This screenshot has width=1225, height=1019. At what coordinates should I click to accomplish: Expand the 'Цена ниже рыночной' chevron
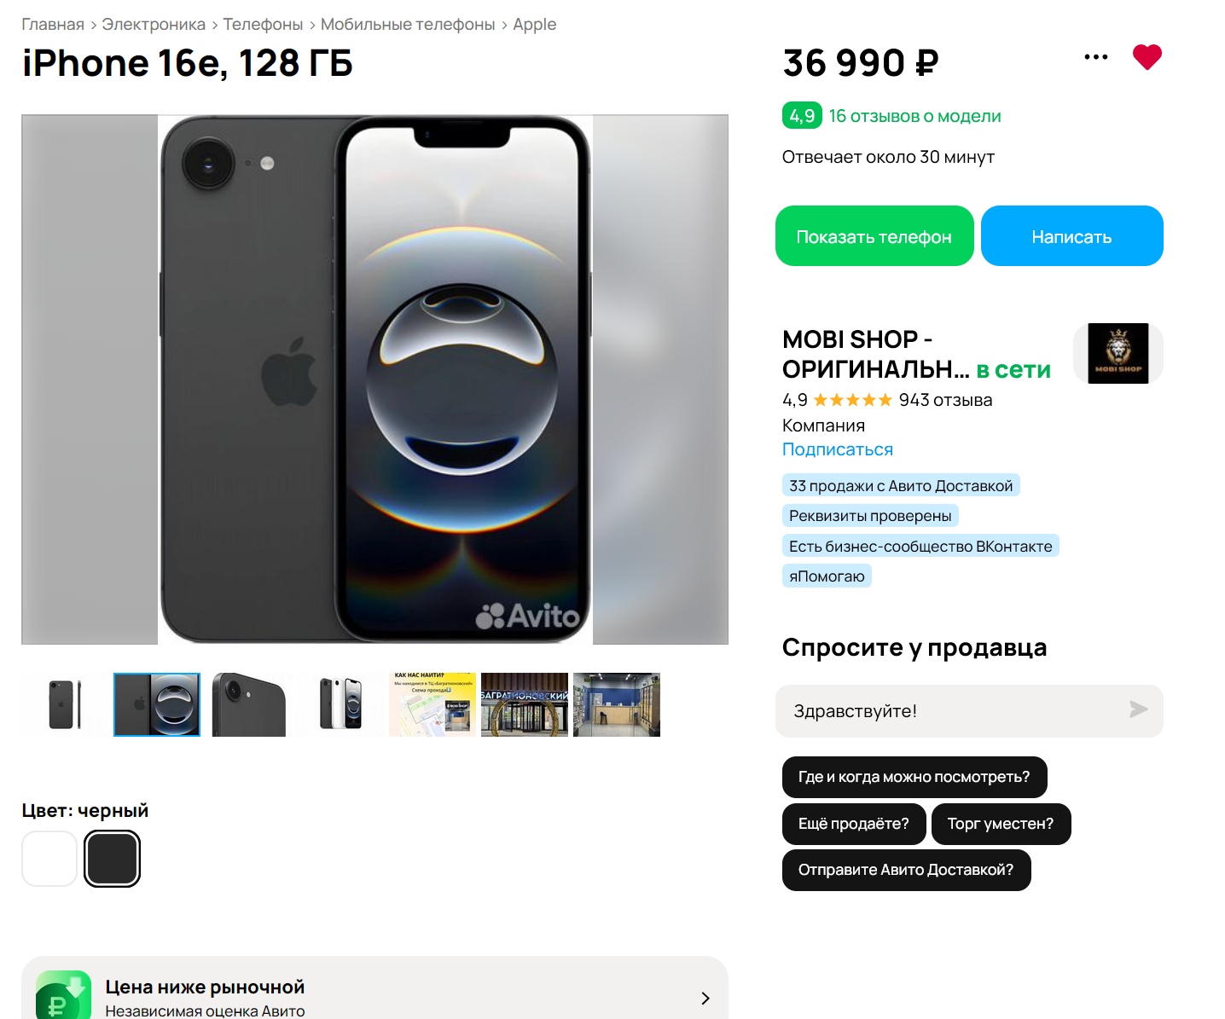click(x=705, y=998)
